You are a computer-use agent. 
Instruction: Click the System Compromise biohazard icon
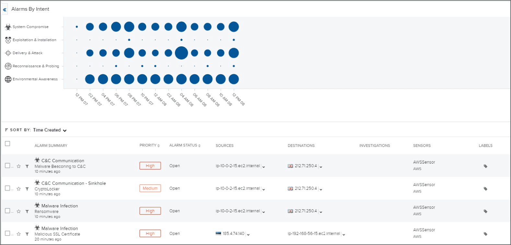[8, 27]
